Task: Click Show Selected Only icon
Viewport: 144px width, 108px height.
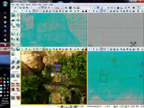Action: 13,85
